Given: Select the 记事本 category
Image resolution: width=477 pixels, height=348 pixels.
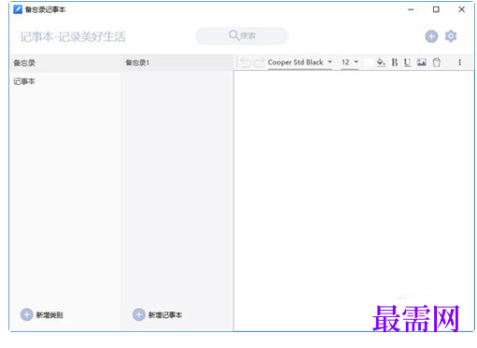Looking at the screenshot, I should click(x=65, y=81).
